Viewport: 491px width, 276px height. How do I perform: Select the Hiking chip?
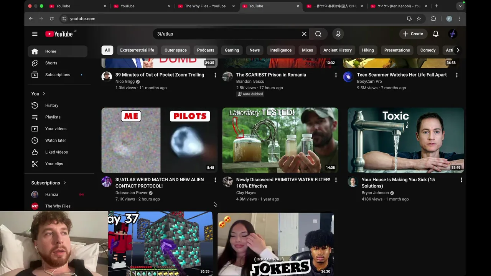[368, 50]
